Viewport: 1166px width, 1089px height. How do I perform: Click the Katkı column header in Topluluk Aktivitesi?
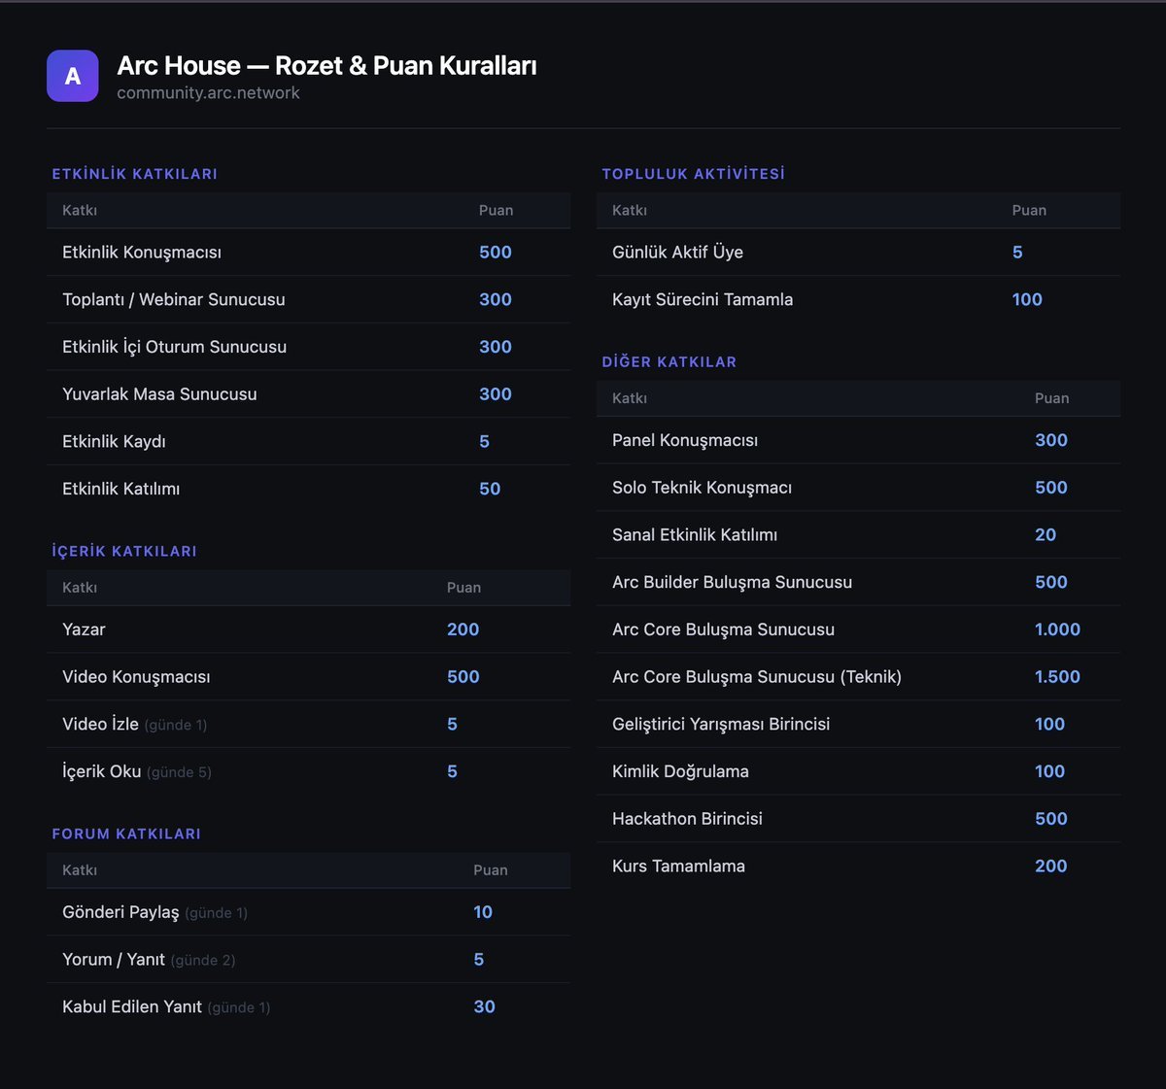click(x=630, y=211)
